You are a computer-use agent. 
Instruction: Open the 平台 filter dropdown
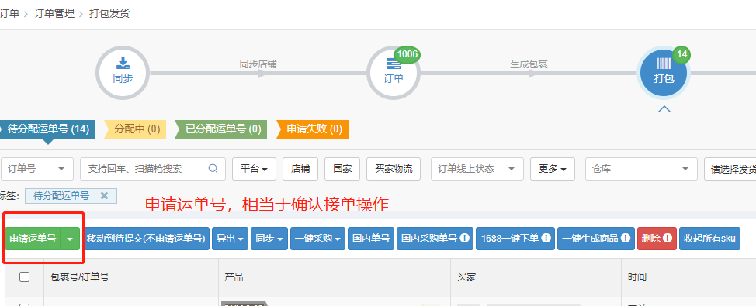click(x=254, y=169)
